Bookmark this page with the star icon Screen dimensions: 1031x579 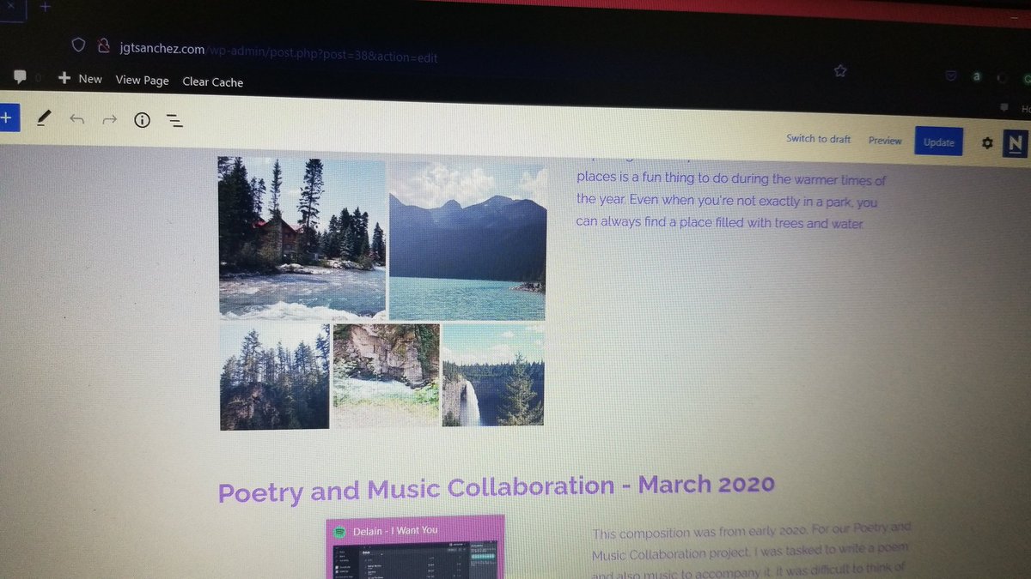tap(840, 71)
